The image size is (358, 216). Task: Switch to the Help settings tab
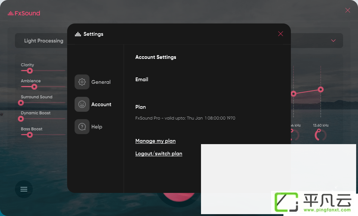[97, 127]
